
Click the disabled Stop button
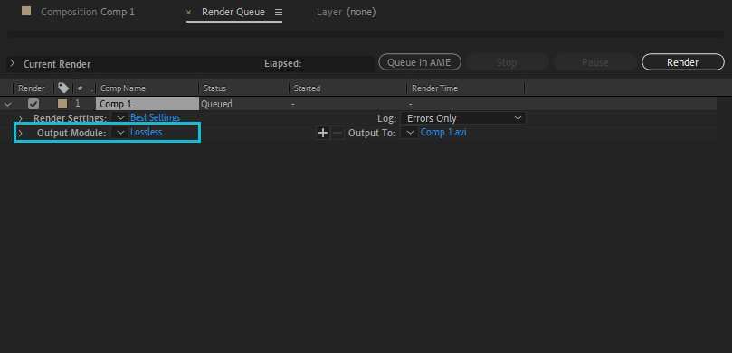pyautogui.click(x=507, y=62)
